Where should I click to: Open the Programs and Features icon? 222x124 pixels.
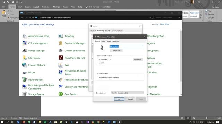click(61, 80)
